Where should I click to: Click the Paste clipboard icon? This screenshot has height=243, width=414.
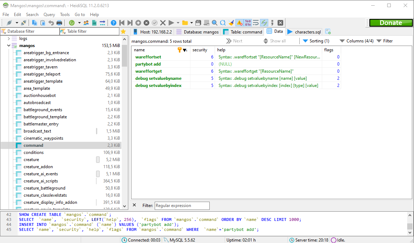tap(43, 23)
